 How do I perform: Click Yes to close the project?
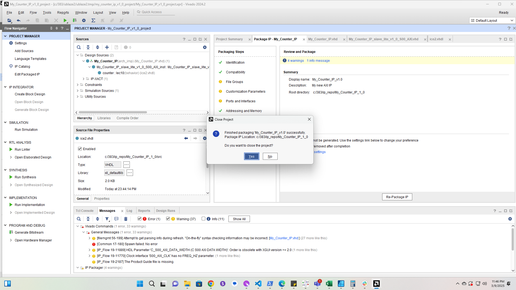pos(252,156)
